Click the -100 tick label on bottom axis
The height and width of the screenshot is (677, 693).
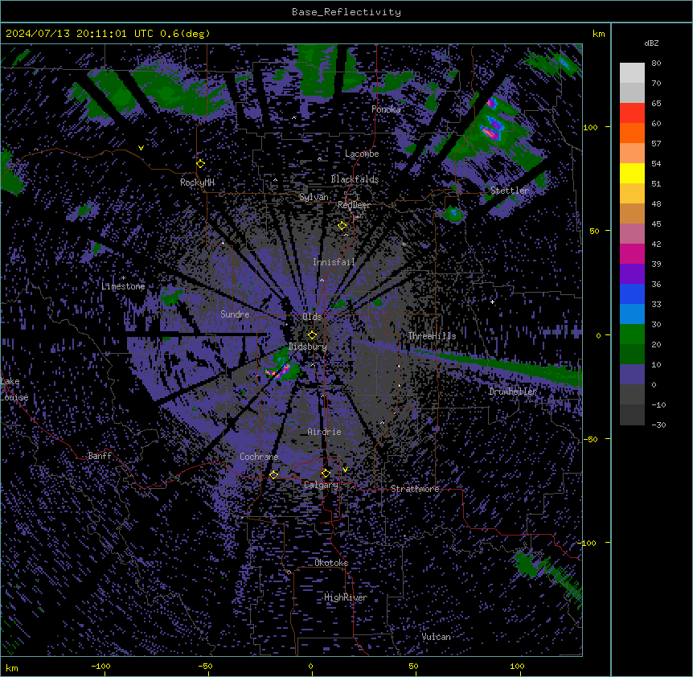(x=100, y=666)
